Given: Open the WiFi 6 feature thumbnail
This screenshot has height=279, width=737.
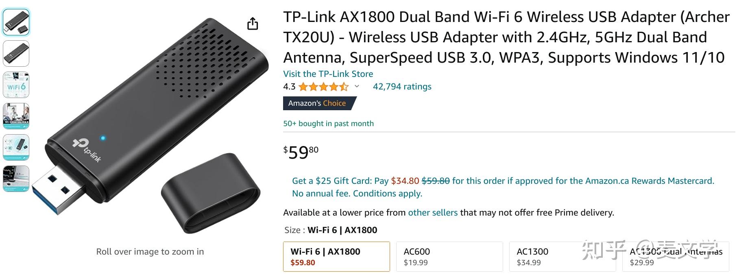Looking at the screenshot, I should [16, 85].
